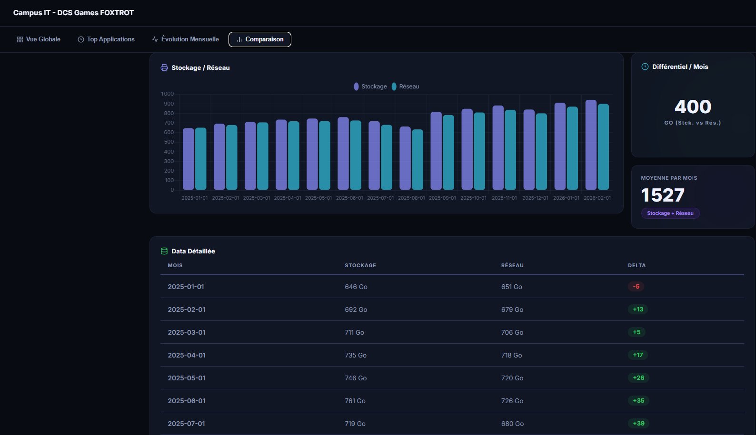Click the grid icon beside Vue Globale
The image size is (756, 435).
coord(20,39)
